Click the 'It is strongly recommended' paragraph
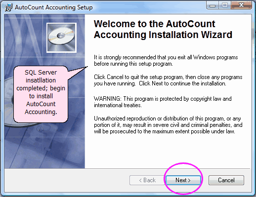The width and height of the screenshot is (256, 197). pos(166,61)
